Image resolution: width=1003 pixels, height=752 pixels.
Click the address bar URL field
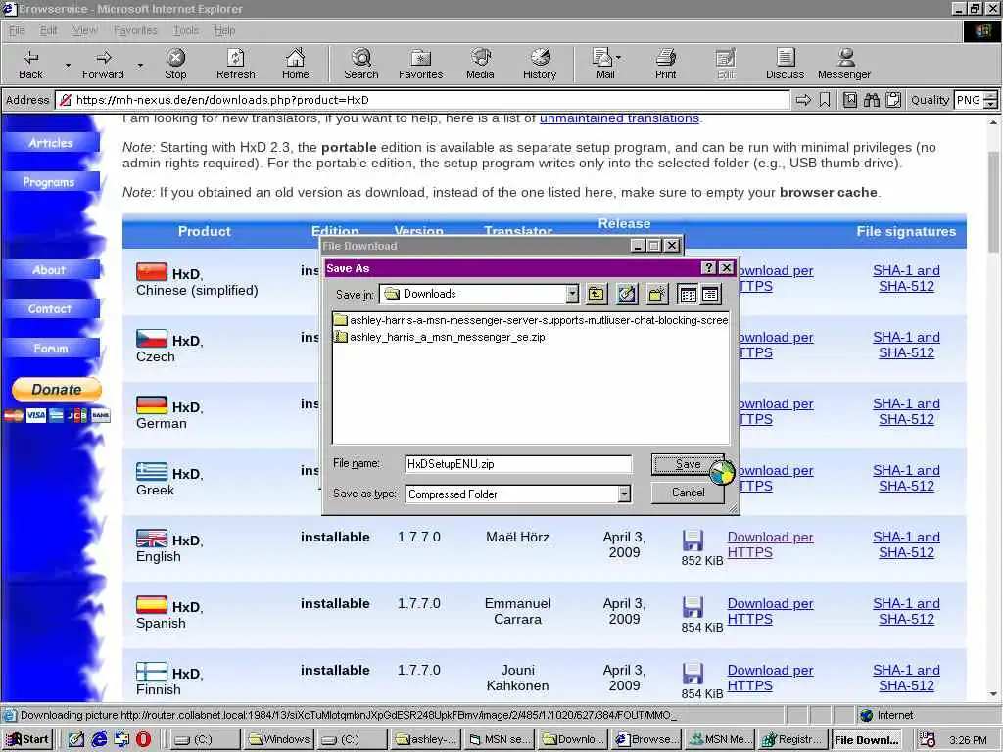pos(422,100)
